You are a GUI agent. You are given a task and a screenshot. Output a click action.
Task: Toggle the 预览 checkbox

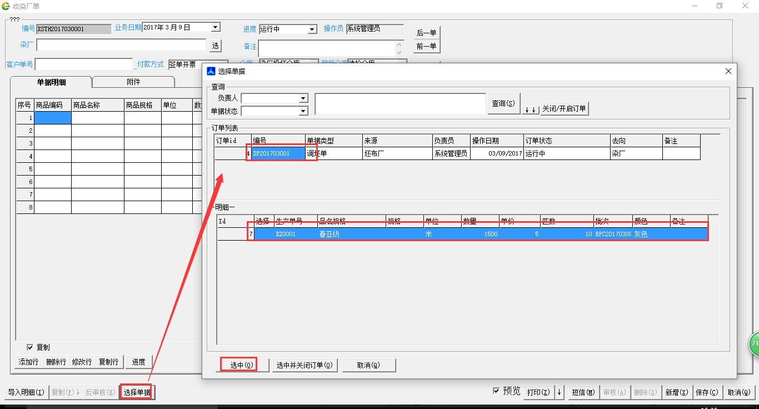coord(496,391)
